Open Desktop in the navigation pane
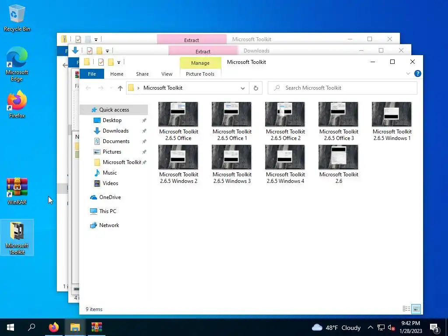Image resolution: width=448 pixels, height=336 pixels. pyautogui.click(x=112, y=120)
